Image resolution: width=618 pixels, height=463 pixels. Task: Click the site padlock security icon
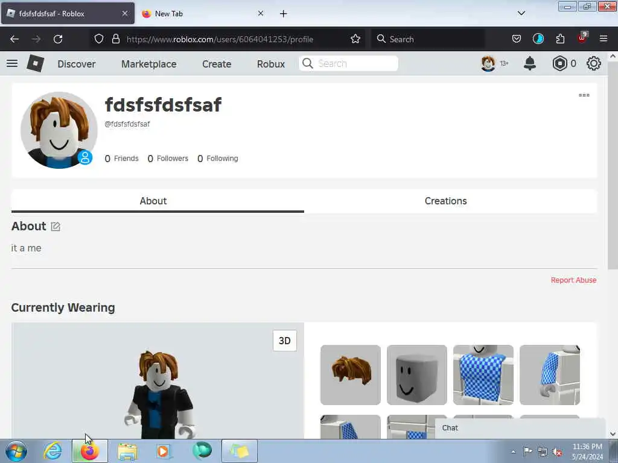click(x=115, y=39)
